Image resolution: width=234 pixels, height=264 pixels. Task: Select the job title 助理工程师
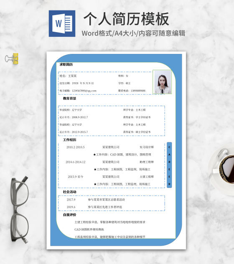[x=147, y=162]
